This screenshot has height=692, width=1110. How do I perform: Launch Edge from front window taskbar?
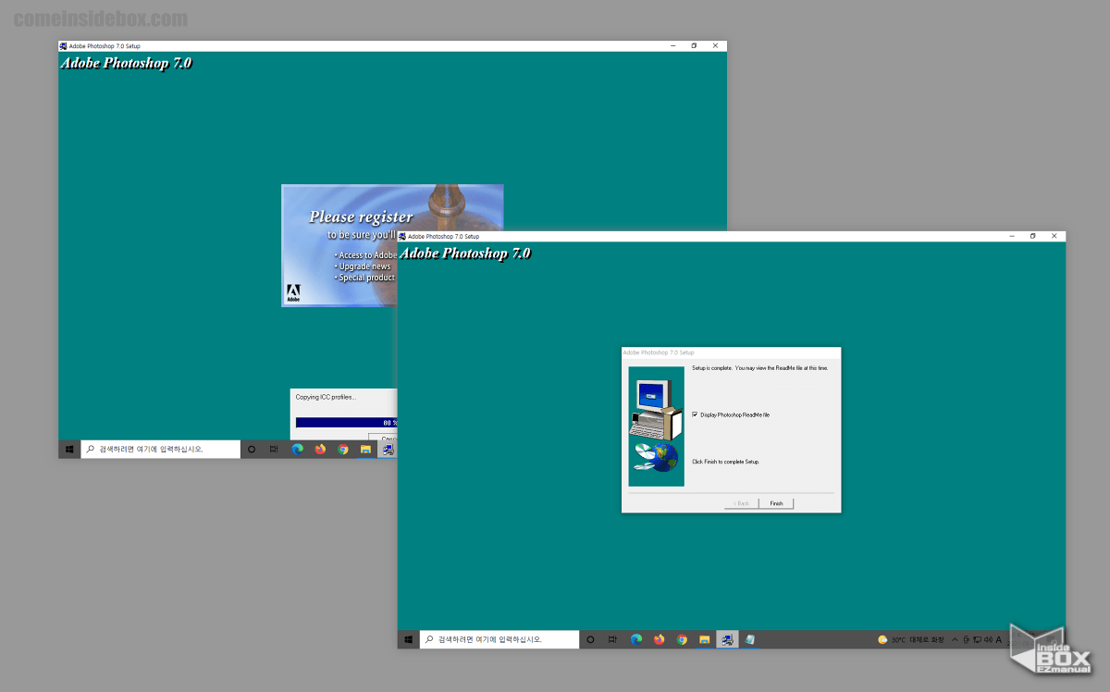pyautogui.click(x=636, y=639)
